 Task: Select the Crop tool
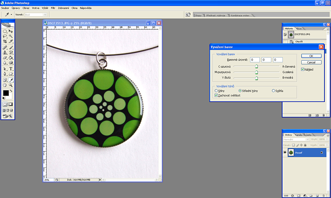point(5,42)
